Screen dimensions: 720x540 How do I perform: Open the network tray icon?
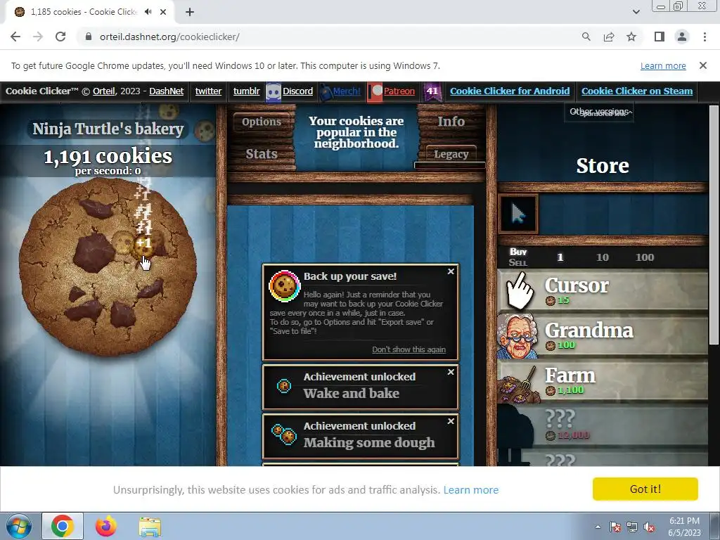632,527
